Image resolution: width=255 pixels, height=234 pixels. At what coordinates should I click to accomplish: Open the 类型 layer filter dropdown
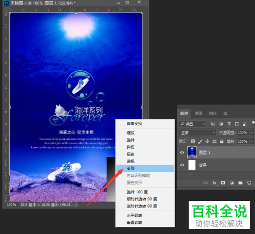[x=192, y=124]
